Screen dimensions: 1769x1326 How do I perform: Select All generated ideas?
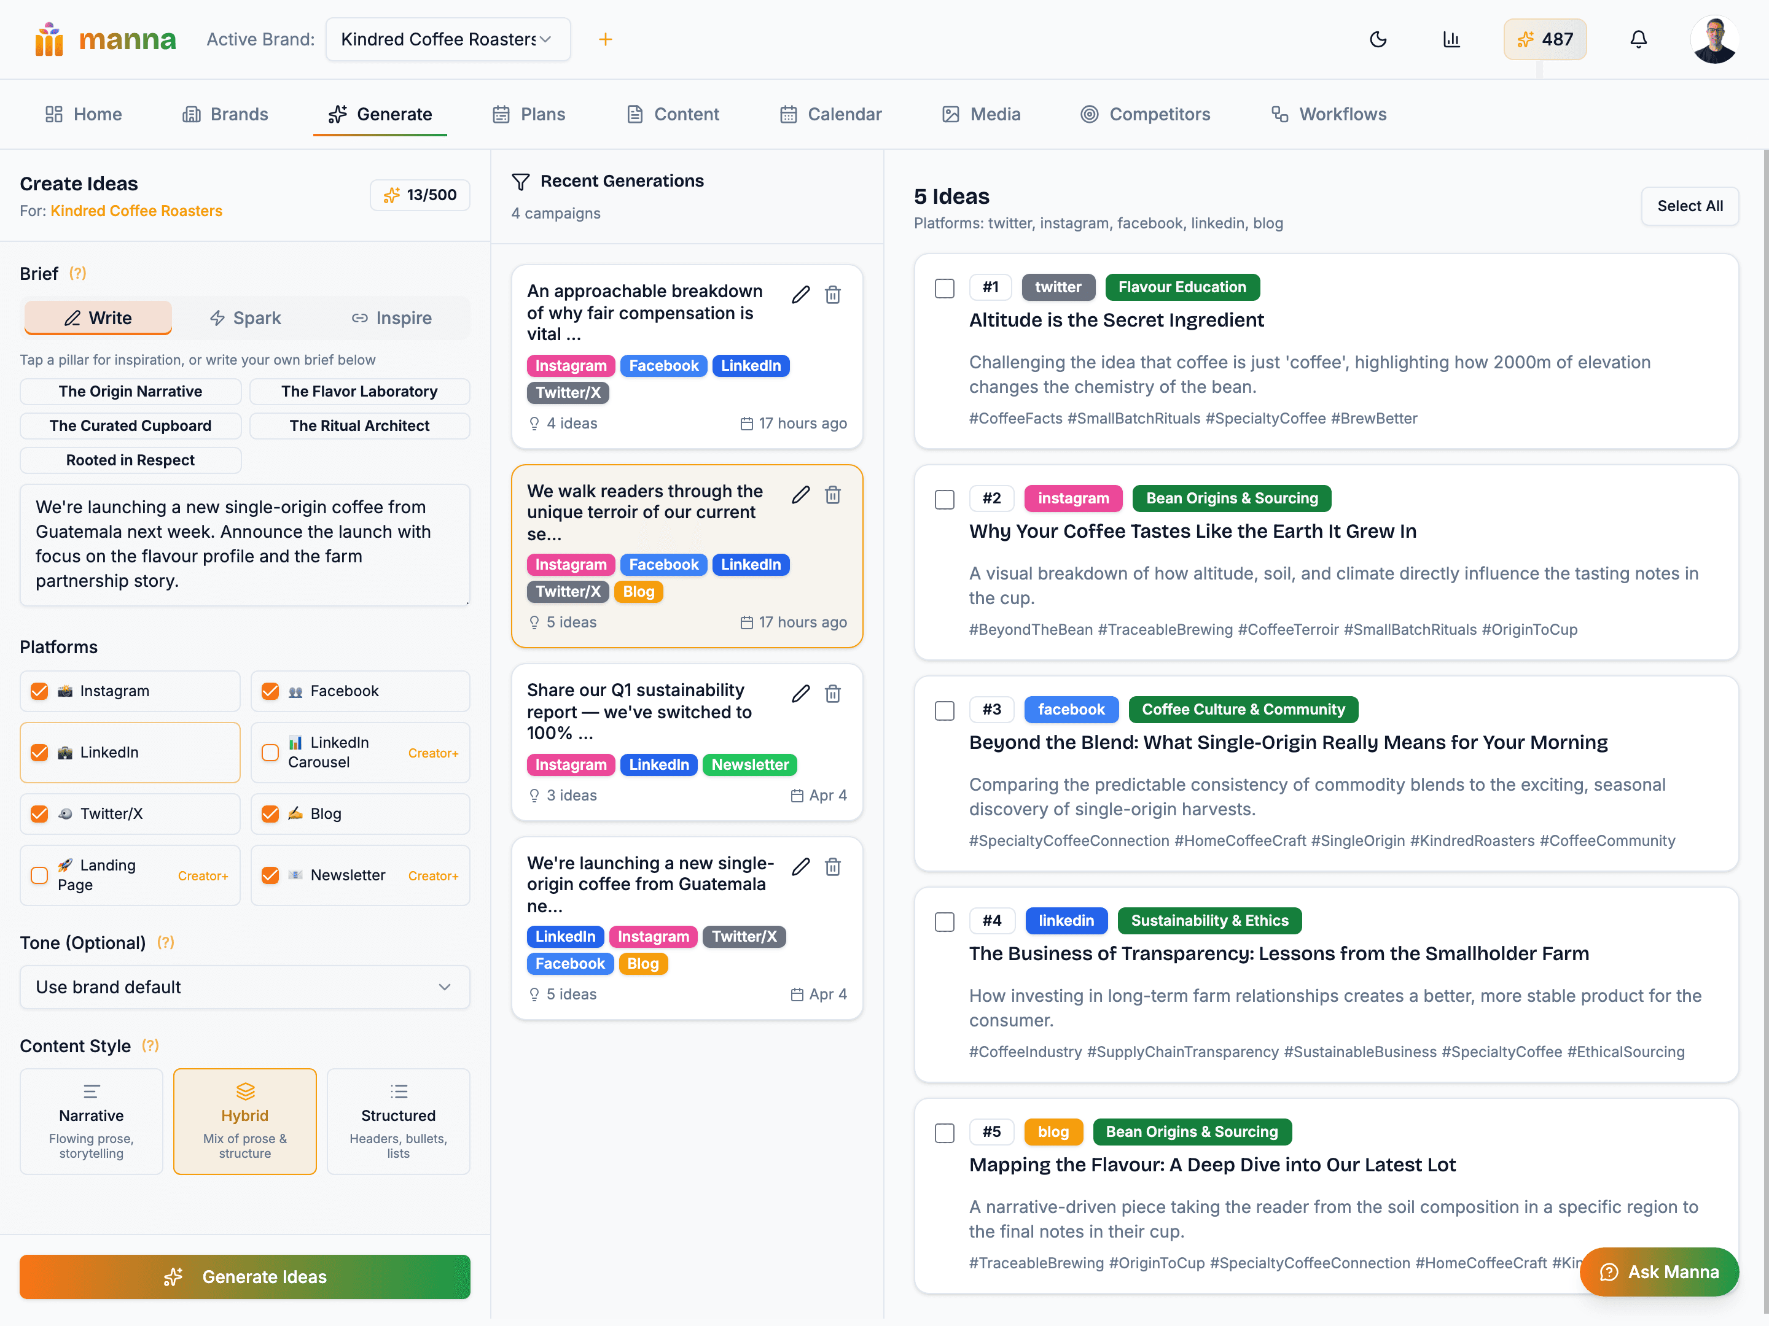click(x=1690, y=206)
